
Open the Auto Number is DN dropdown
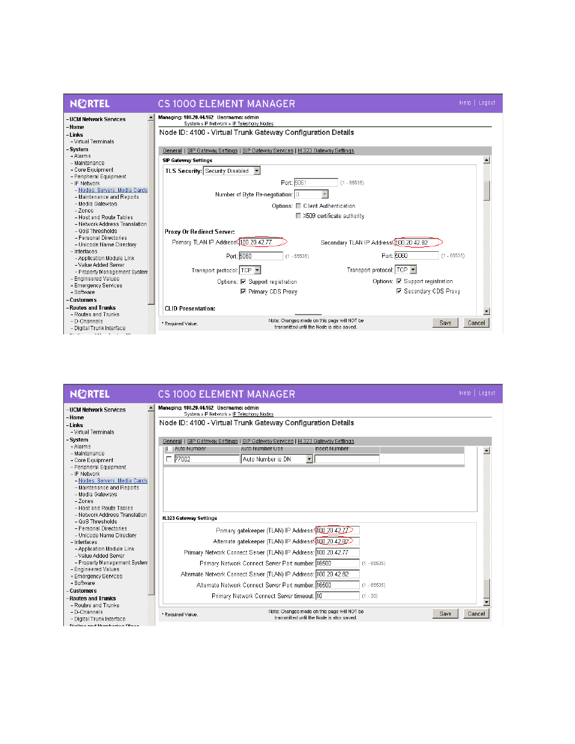click(x=277, y=459)
